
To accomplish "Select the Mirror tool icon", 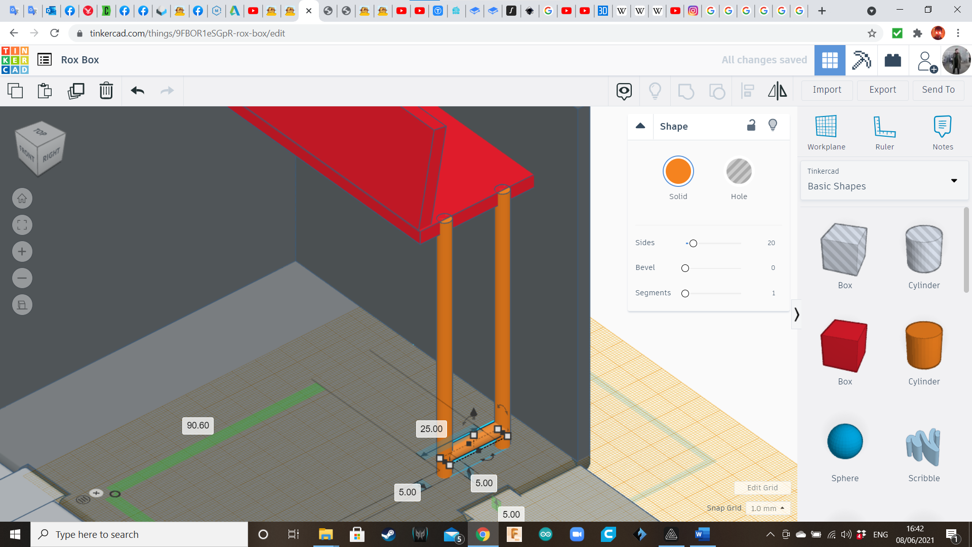I will 777,91.
